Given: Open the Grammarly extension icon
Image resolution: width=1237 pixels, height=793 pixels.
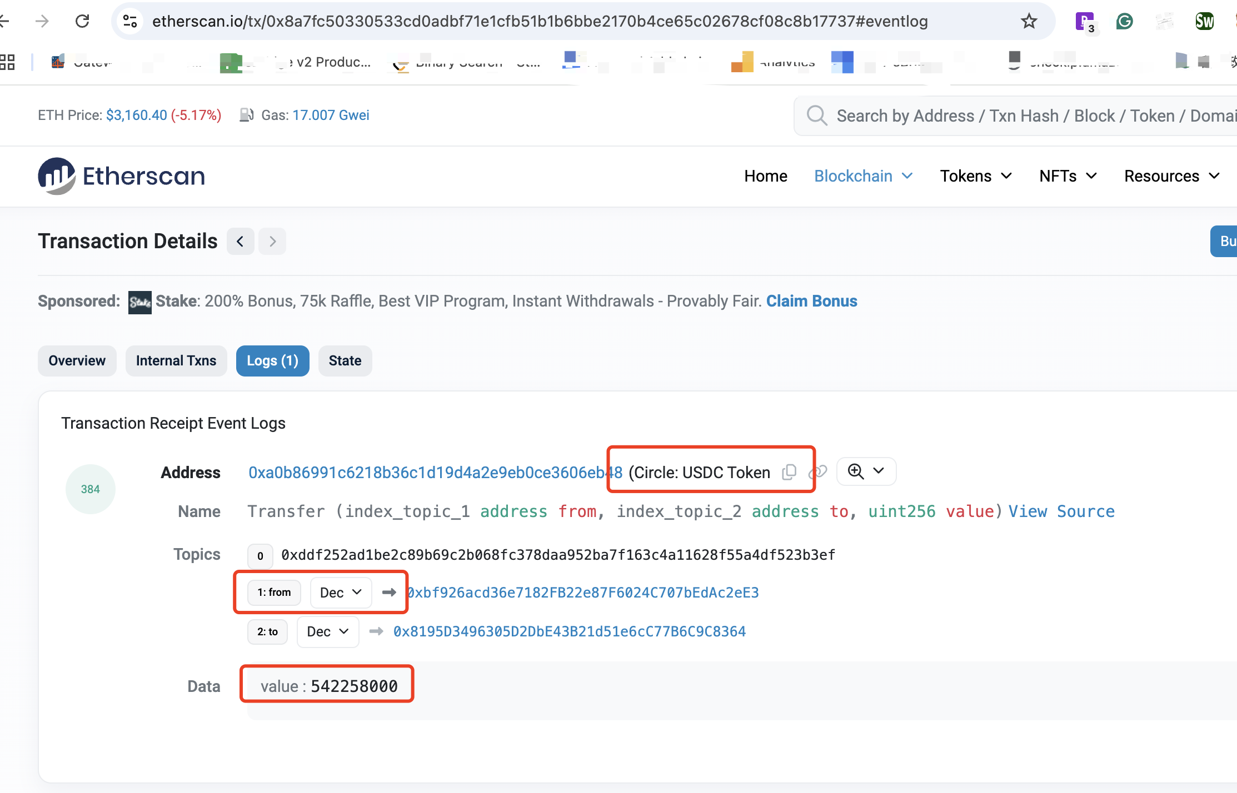Looking at the screenshot, I should pos(1124,21).
